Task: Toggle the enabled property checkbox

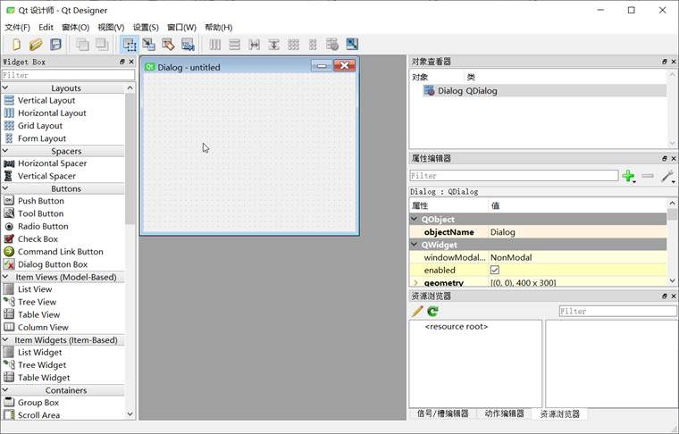Action: 495,270
